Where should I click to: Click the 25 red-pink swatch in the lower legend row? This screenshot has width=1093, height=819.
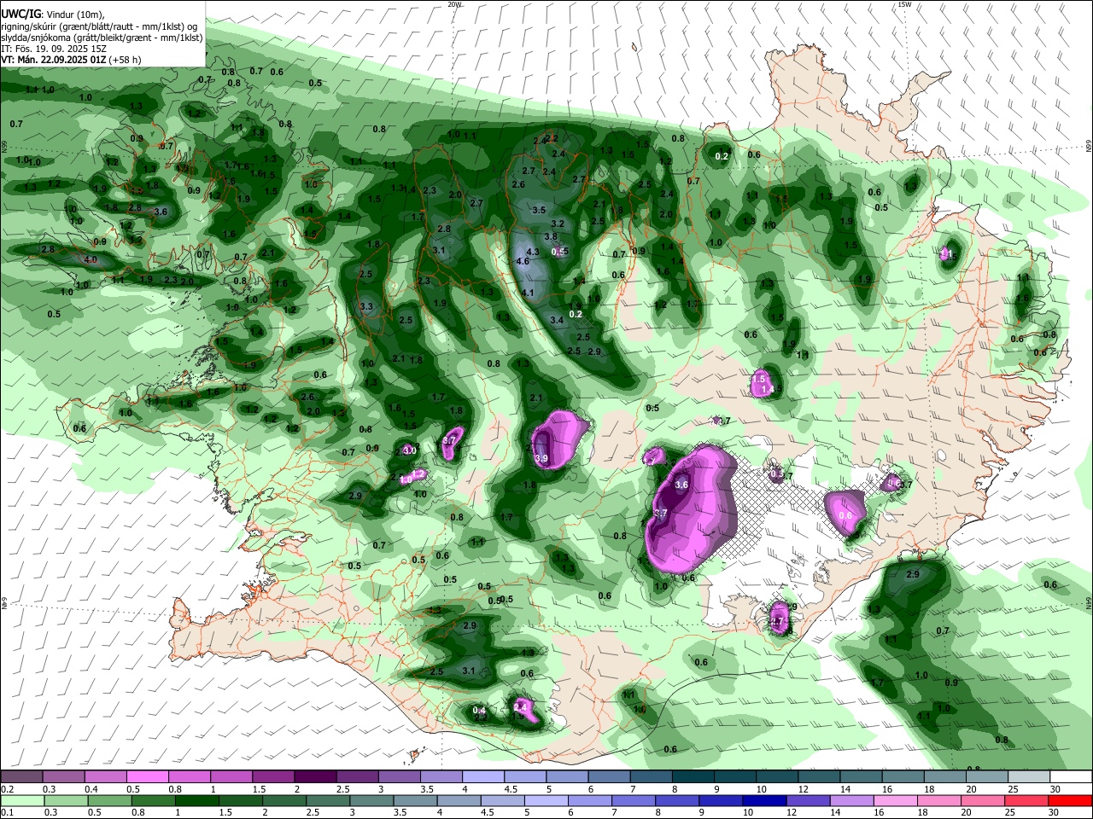[1026, 800]
